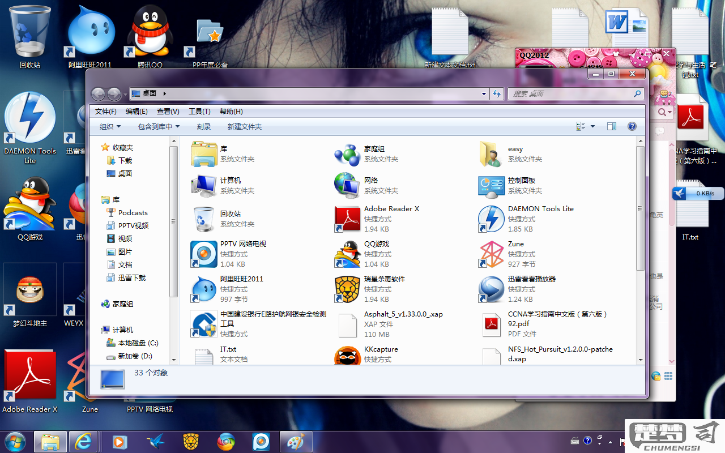Open the view options dropdown arrow

(x=592, y=126)
